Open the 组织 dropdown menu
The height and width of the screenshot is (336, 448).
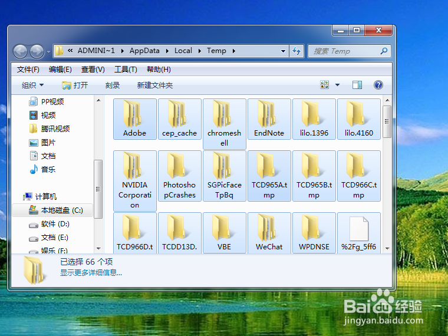32,85
